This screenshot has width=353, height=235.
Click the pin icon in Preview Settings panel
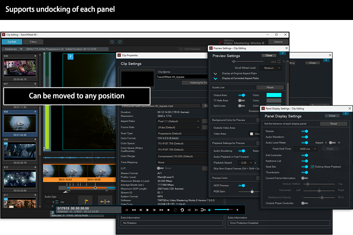282,53
